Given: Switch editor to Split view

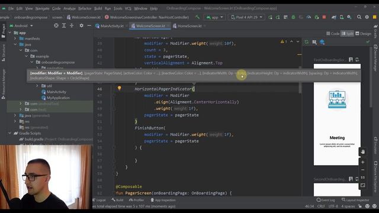Looking at the screenshot, I should (x=347, y=34).
